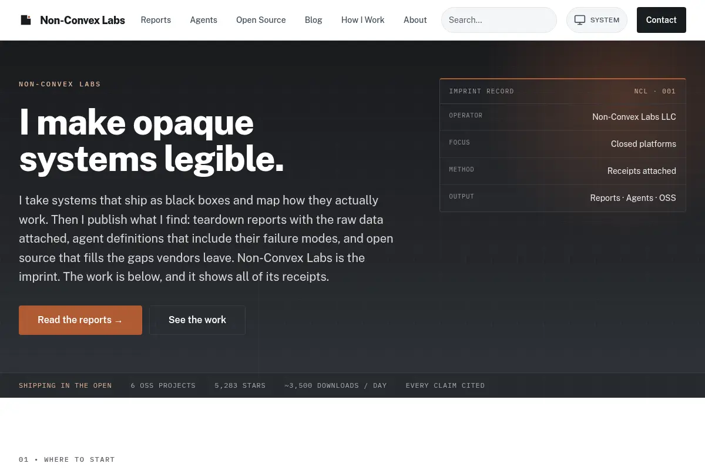Viewport: 705px width, 470px height.
Task: Click the '6 OSS PROJECTS' stat
Action: 163,385
